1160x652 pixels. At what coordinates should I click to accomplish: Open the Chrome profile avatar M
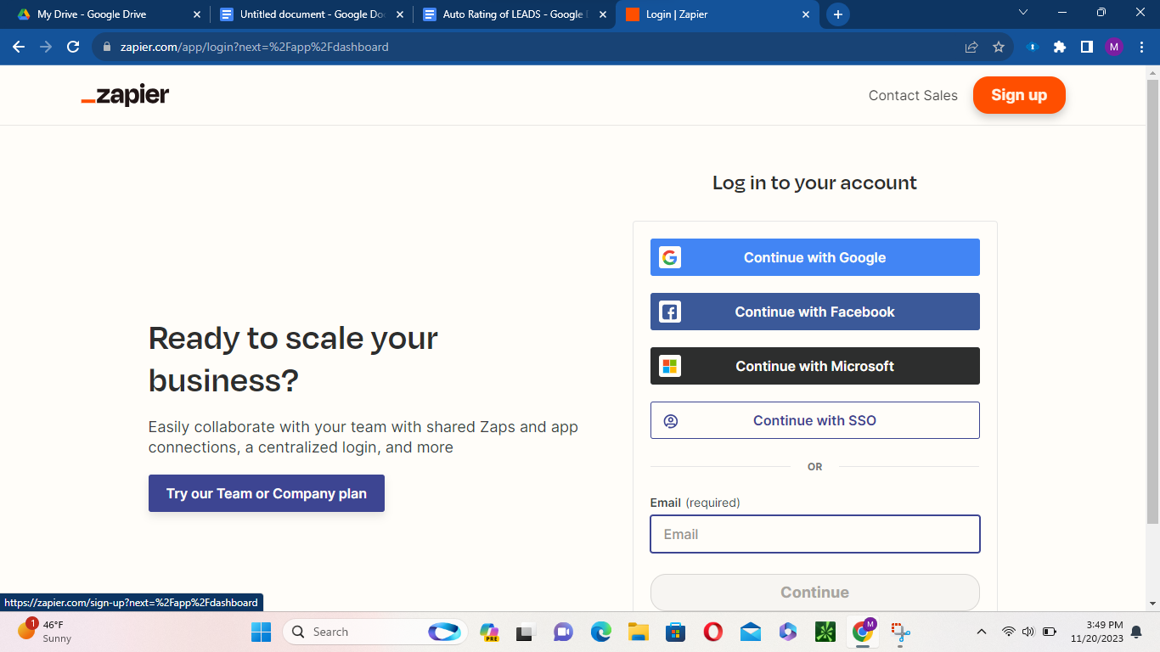click(1114, 47)
